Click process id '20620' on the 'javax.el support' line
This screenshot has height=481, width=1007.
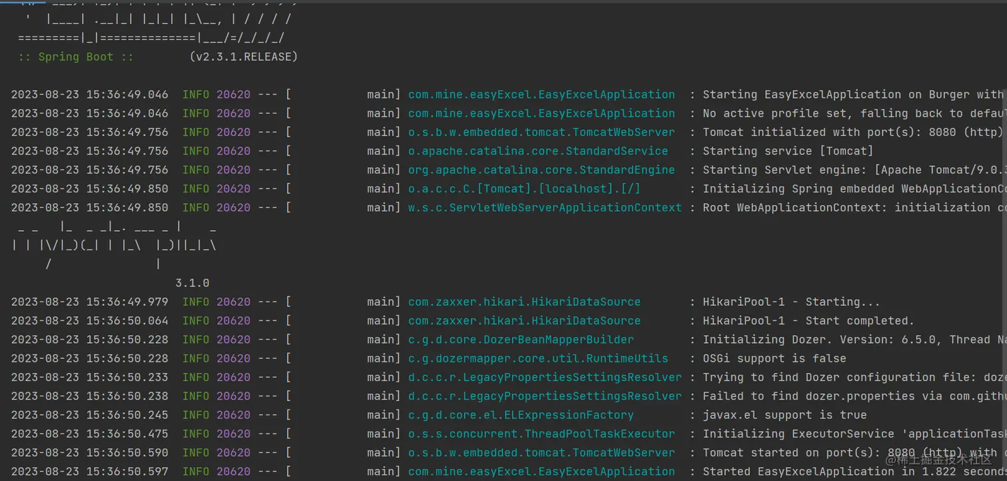tap(233, 415)
